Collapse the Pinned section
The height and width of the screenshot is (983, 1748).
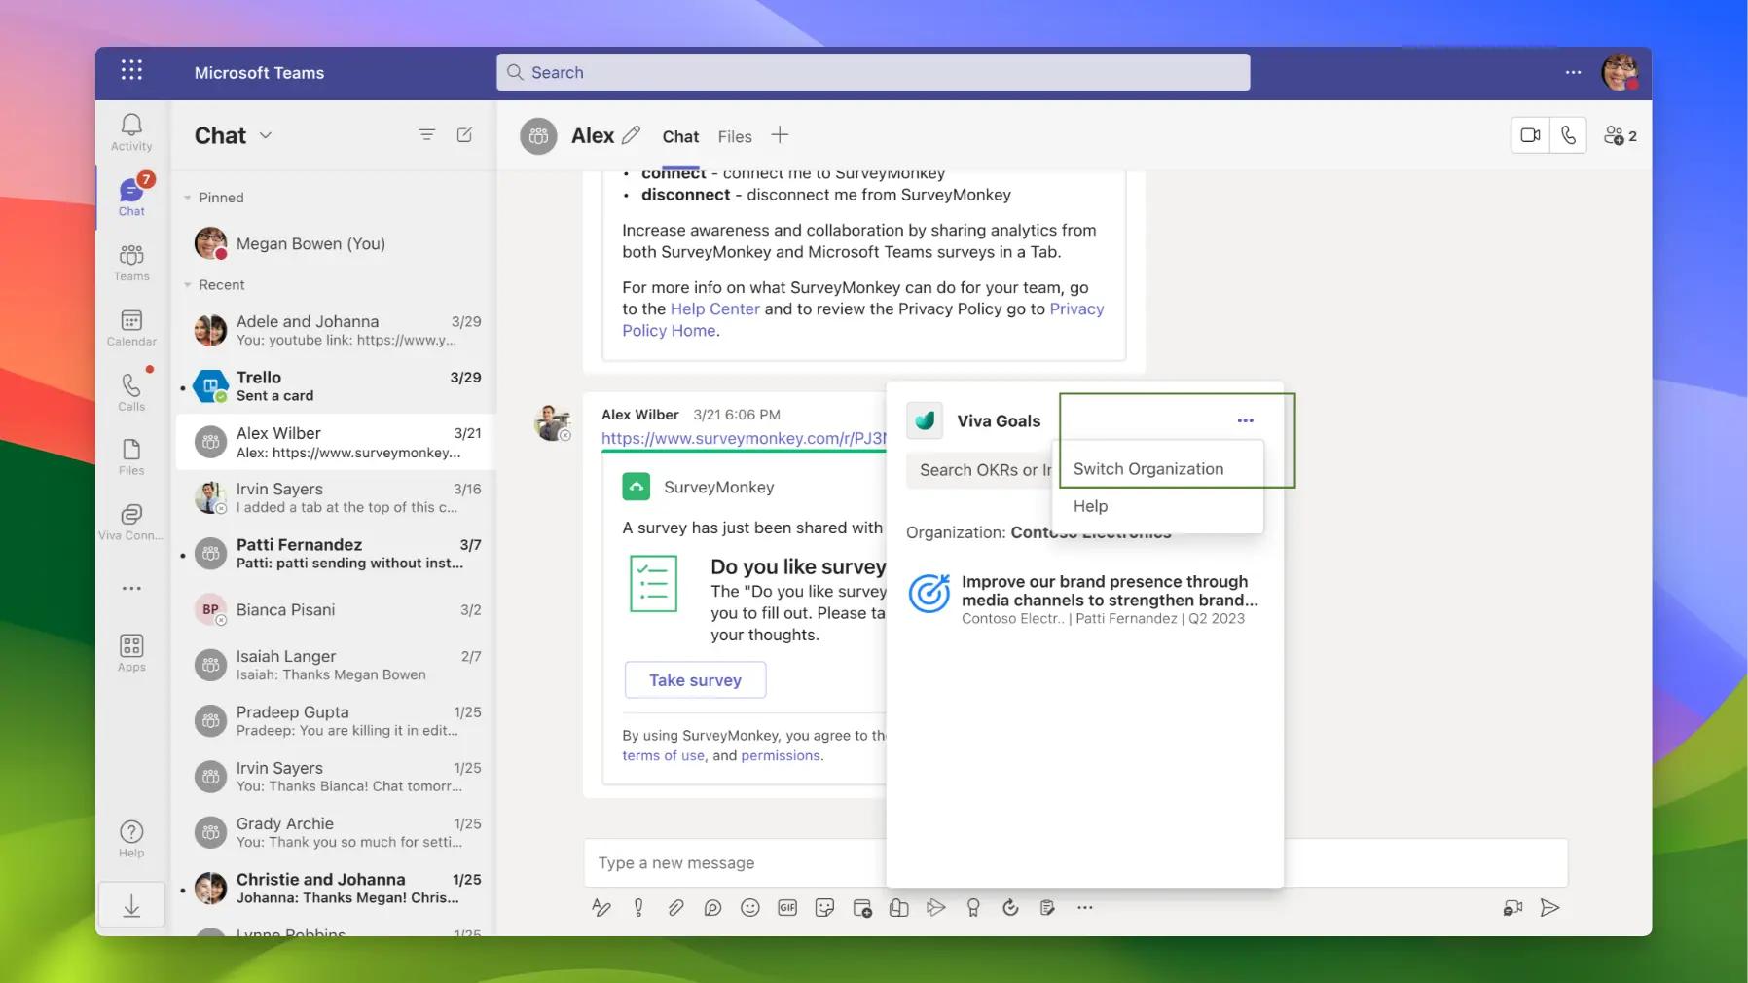click(187, 197)
